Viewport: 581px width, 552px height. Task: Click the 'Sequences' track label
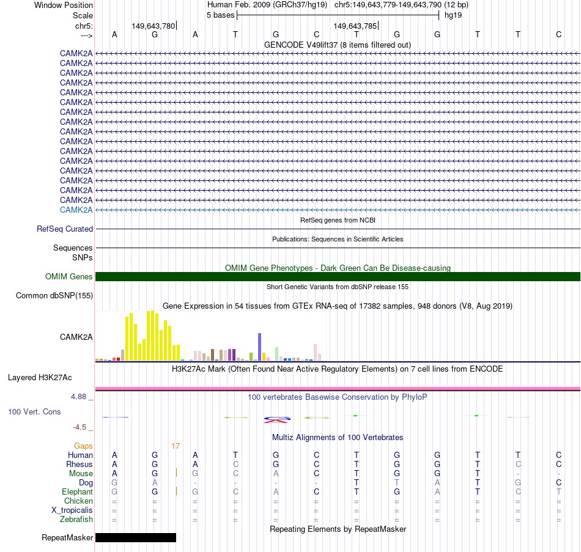[73, 248]
